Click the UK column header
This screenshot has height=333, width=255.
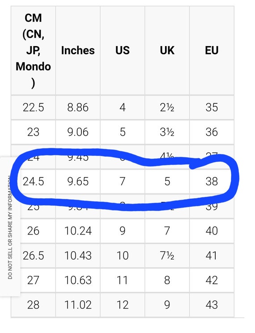(x=167, y=50)
